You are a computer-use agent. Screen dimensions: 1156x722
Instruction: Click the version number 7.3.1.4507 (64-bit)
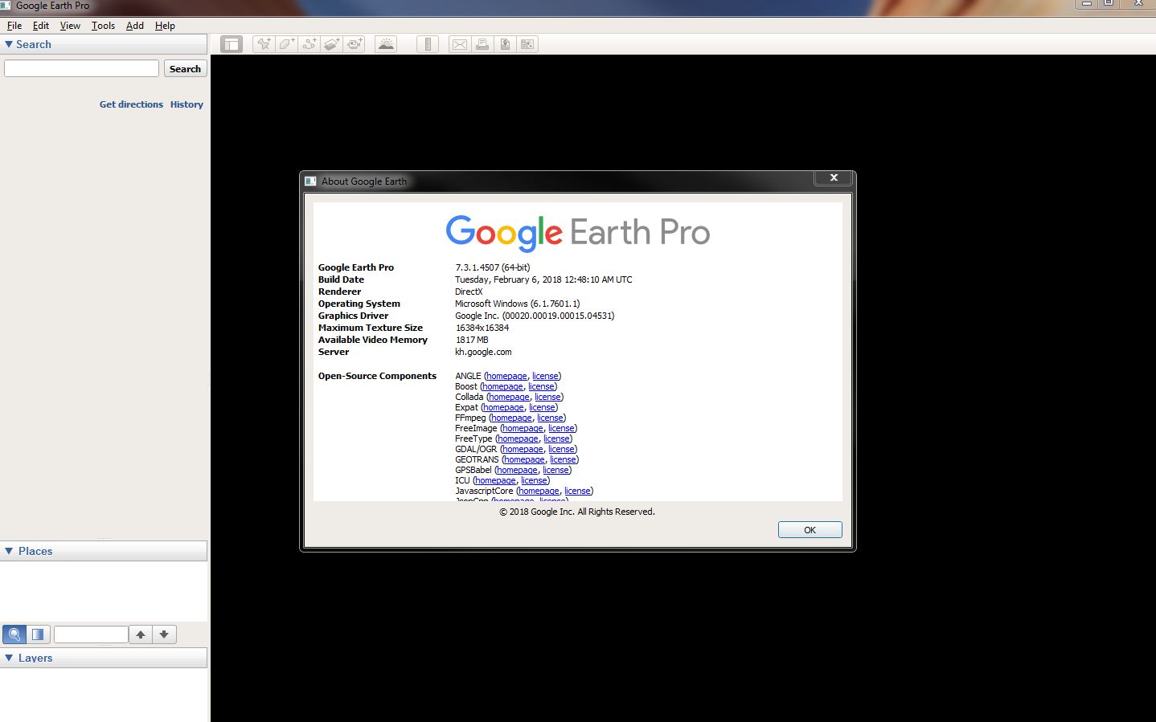493,267
